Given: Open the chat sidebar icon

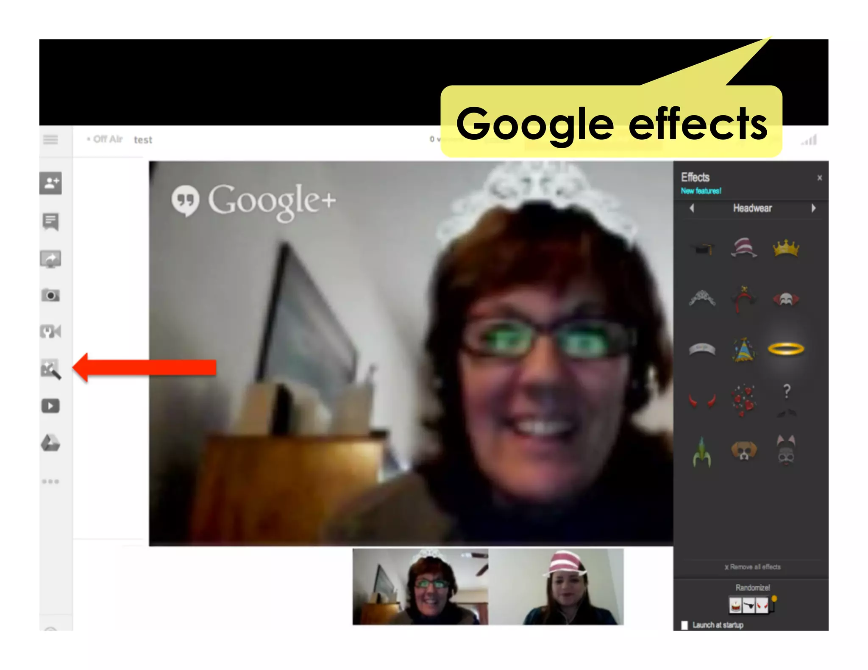Looking at the screenshot, I should (x=51, y=221).
